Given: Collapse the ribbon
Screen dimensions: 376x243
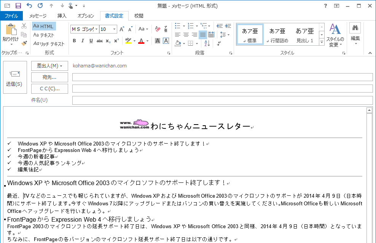Looking at the screenshot, I should (x=370, y=53).
